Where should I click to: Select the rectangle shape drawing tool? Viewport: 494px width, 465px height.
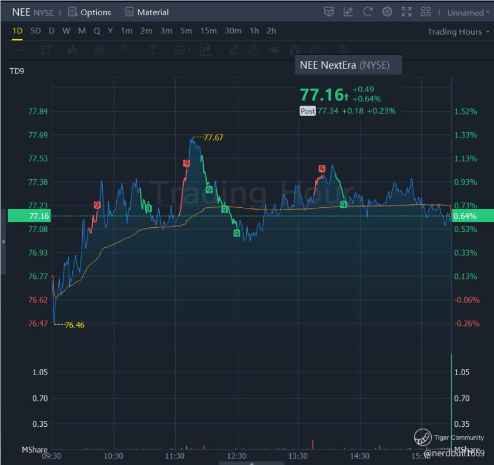(45, 50)
